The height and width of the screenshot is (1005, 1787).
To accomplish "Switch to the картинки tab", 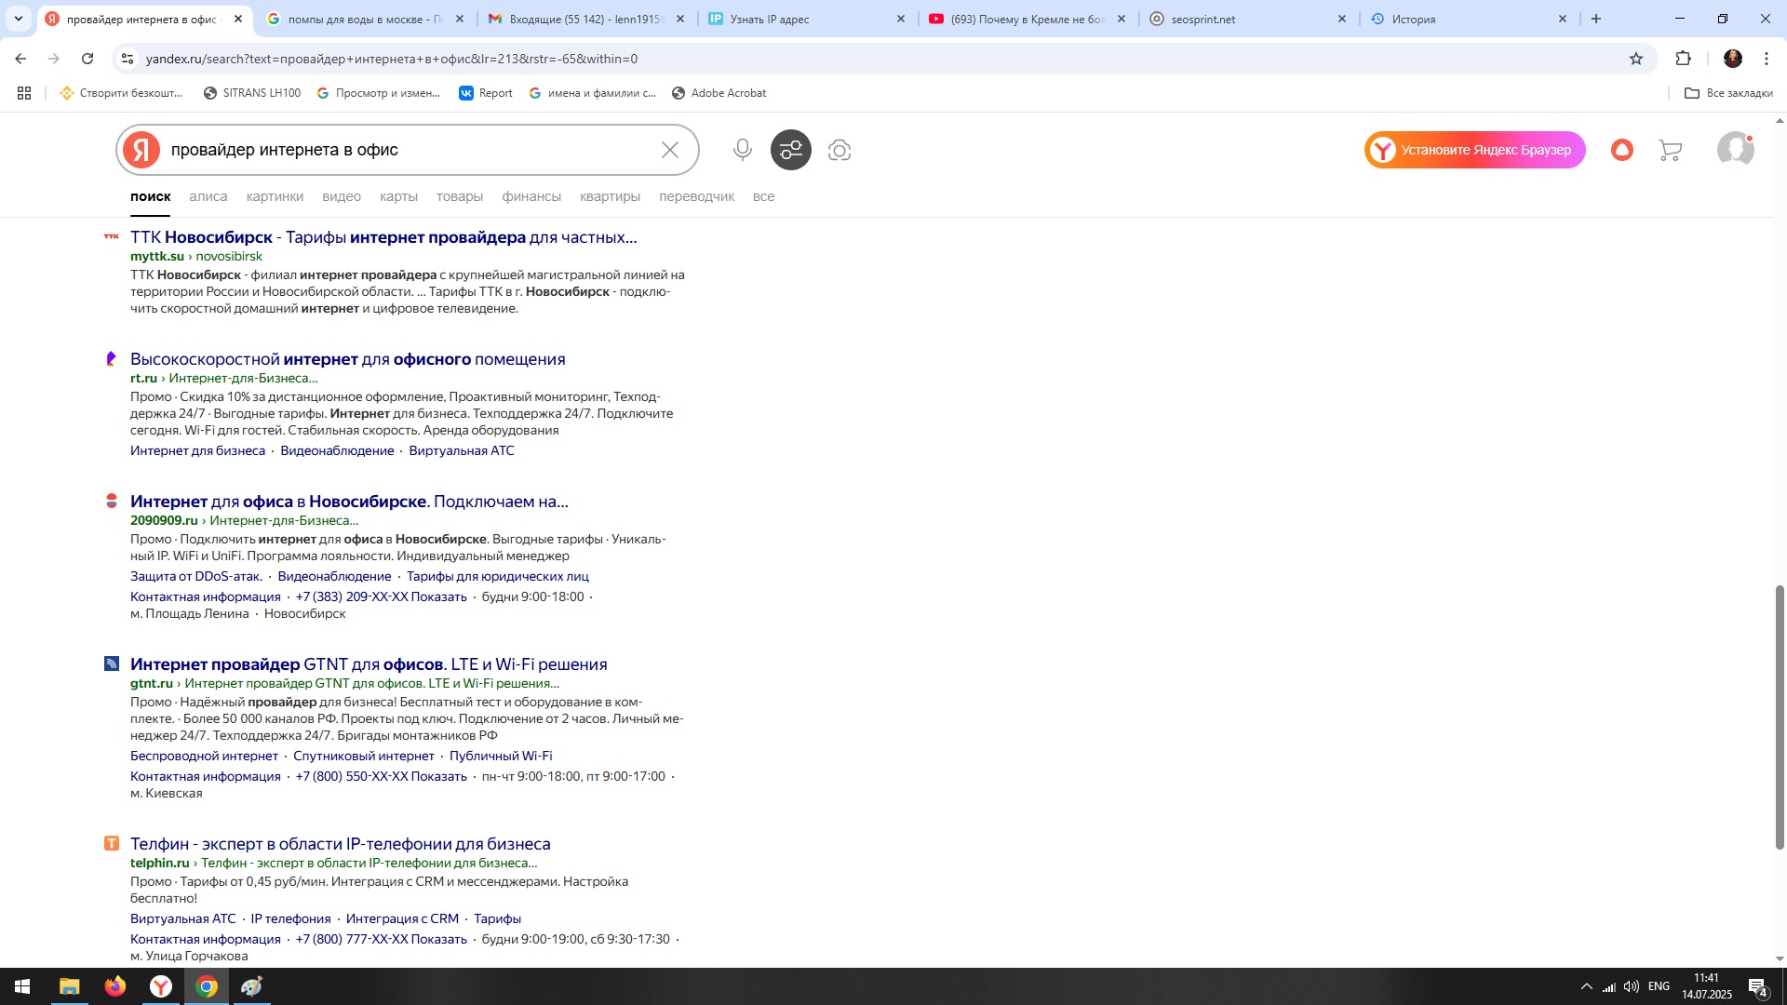I will 275,196.
